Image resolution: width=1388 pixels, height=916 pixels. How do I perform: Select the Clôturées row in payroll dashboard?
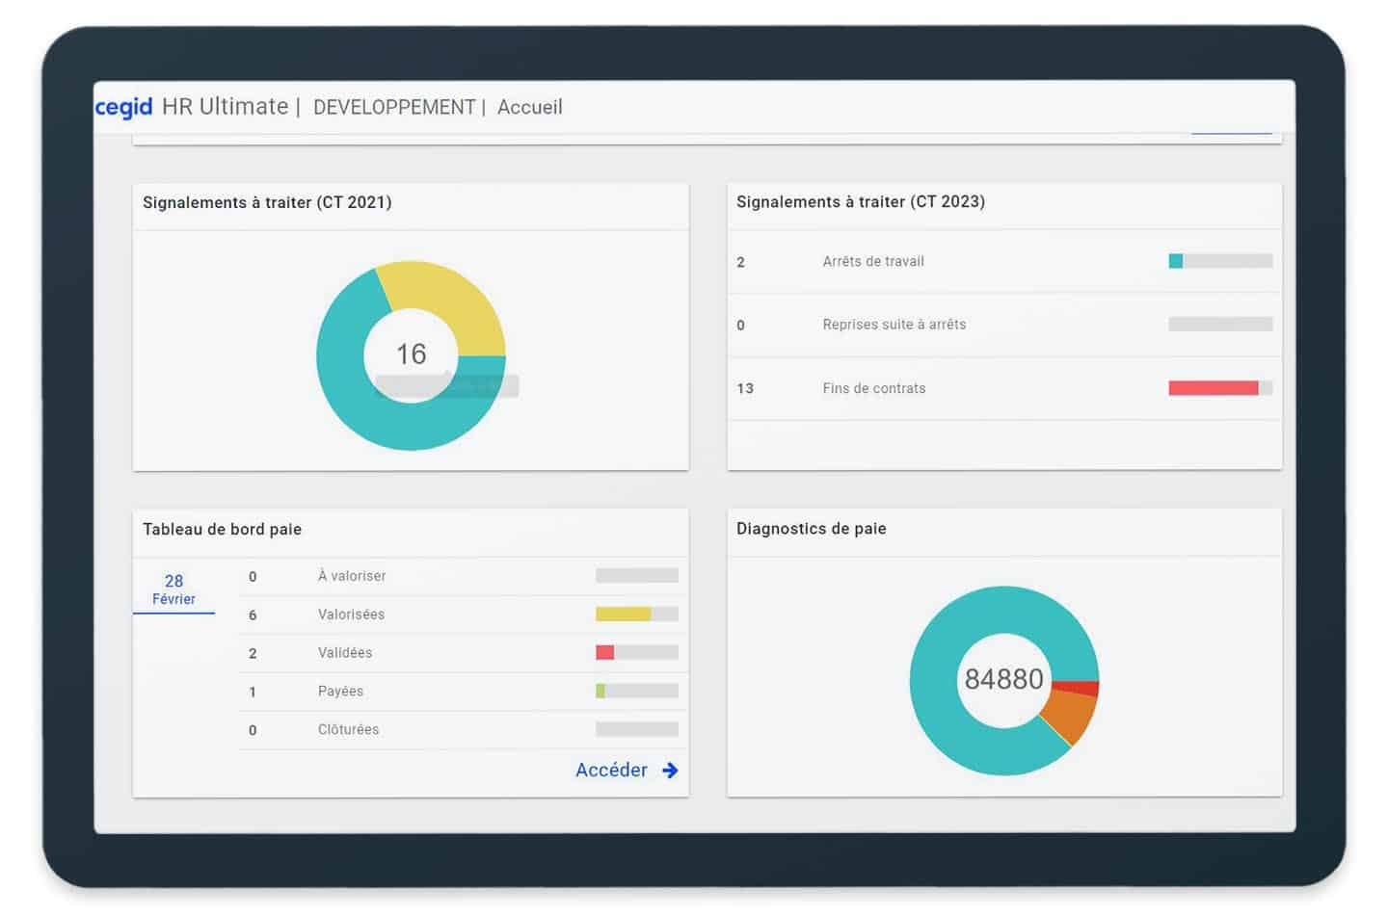point(348,730)
